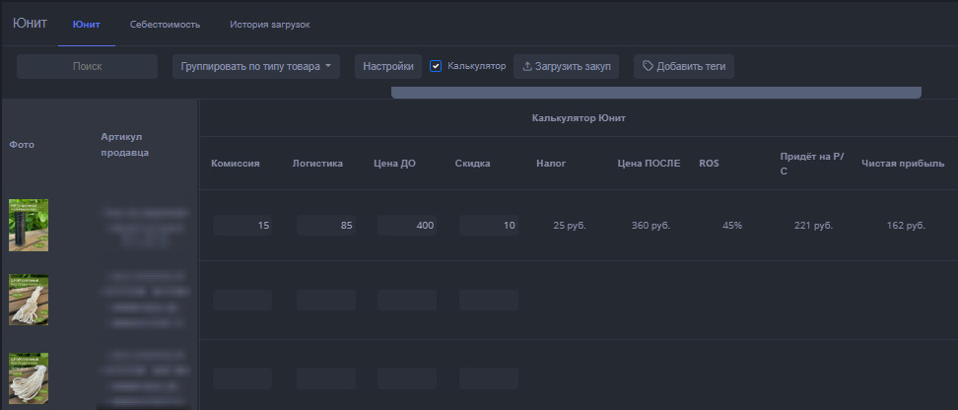The image size is (958, 410).
Task: Expand the Группировать по типу товара dropdown
Action: 254,67
